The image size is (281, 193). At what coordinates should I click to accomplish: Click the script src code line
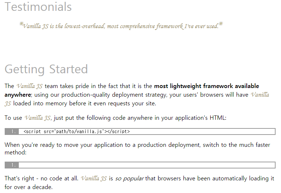pos(77,132)
